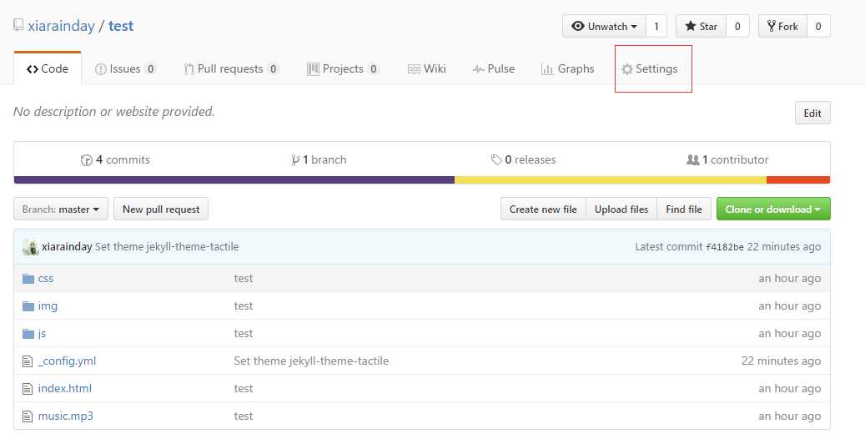Switch to the Code tab
This screenshot has width=865, height=434.
point(48,68)
